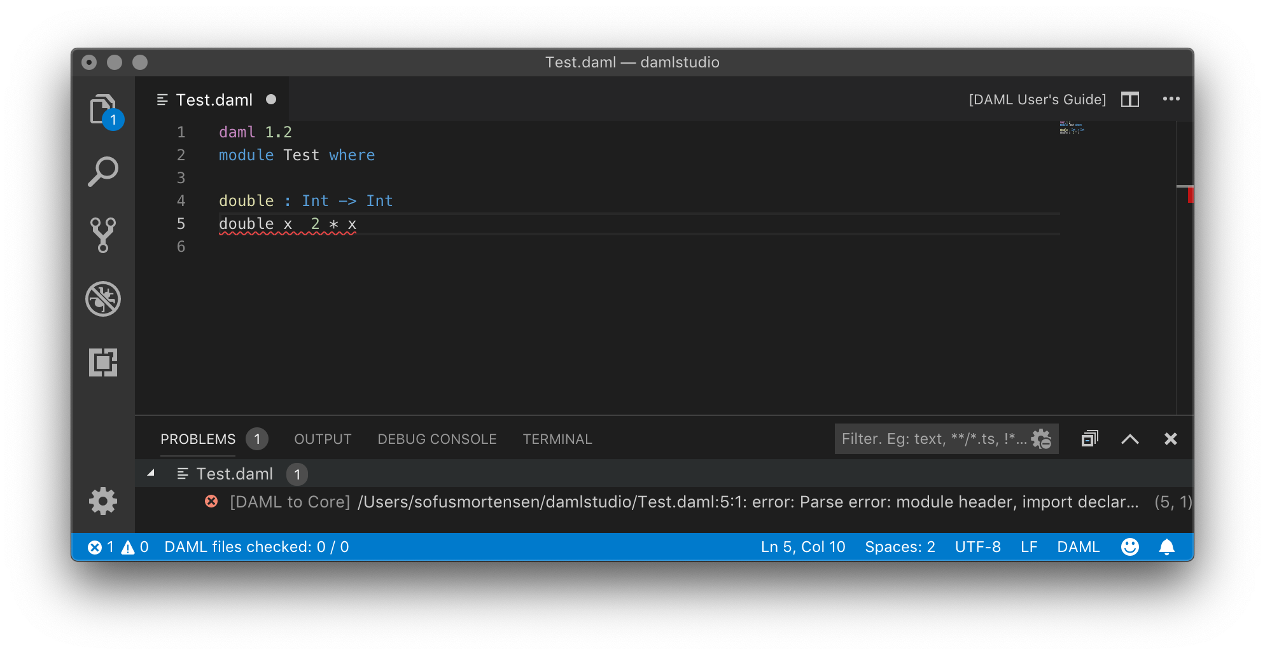1265x655 pixels.
Task: Open the Manage gear menu
Action: [103, 501]
